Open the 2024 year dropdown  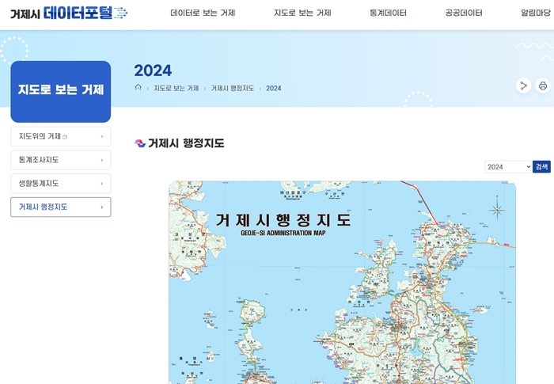point(507,167)
